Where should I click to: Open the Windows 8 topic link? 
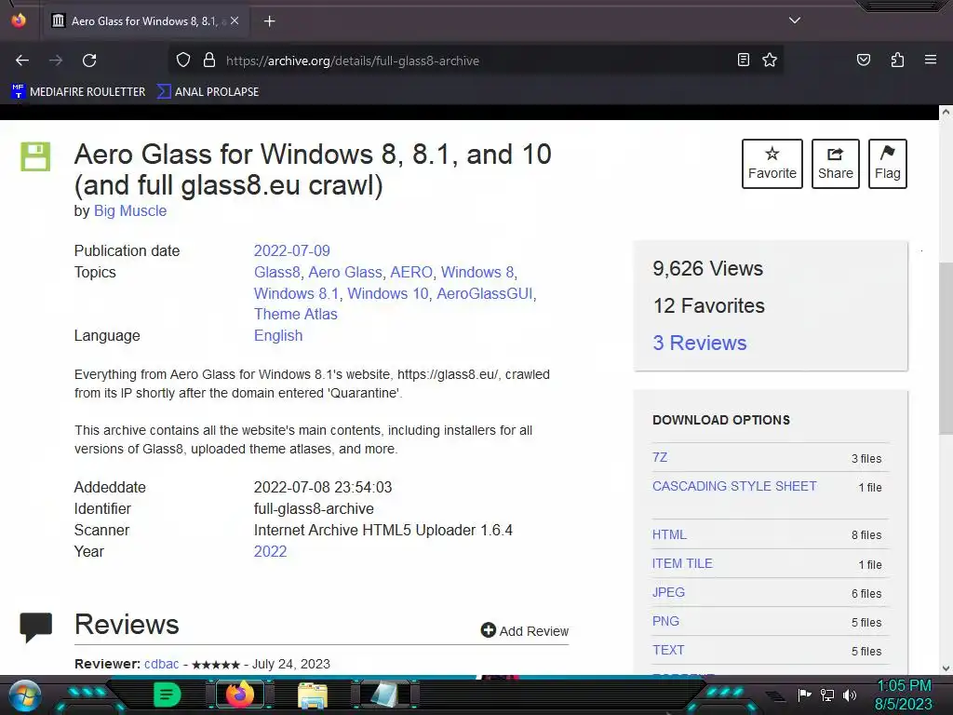[x=477, y=273]
